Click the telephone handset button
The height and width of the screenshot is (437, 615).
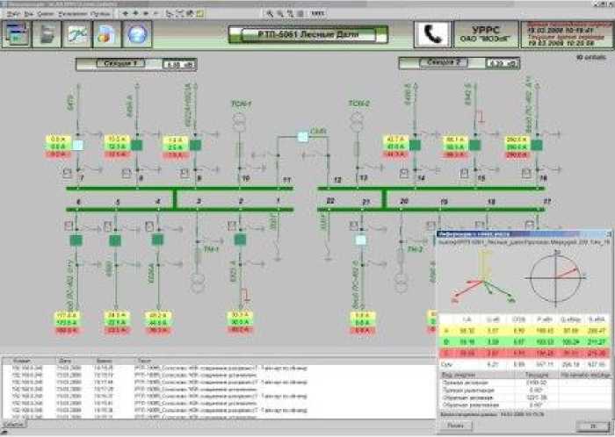(x=432, y=34)
